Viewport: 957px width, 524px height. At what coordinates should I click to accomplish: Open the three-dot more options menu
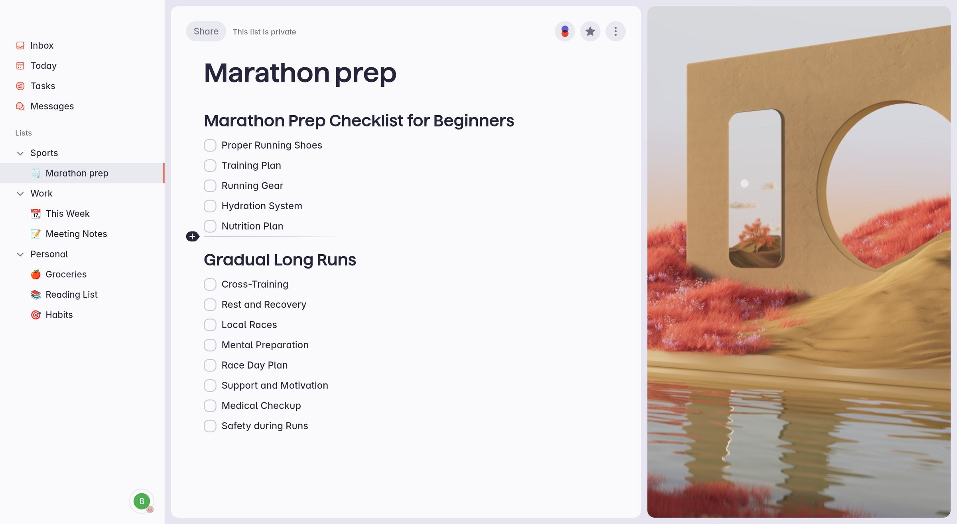point(615,31)
